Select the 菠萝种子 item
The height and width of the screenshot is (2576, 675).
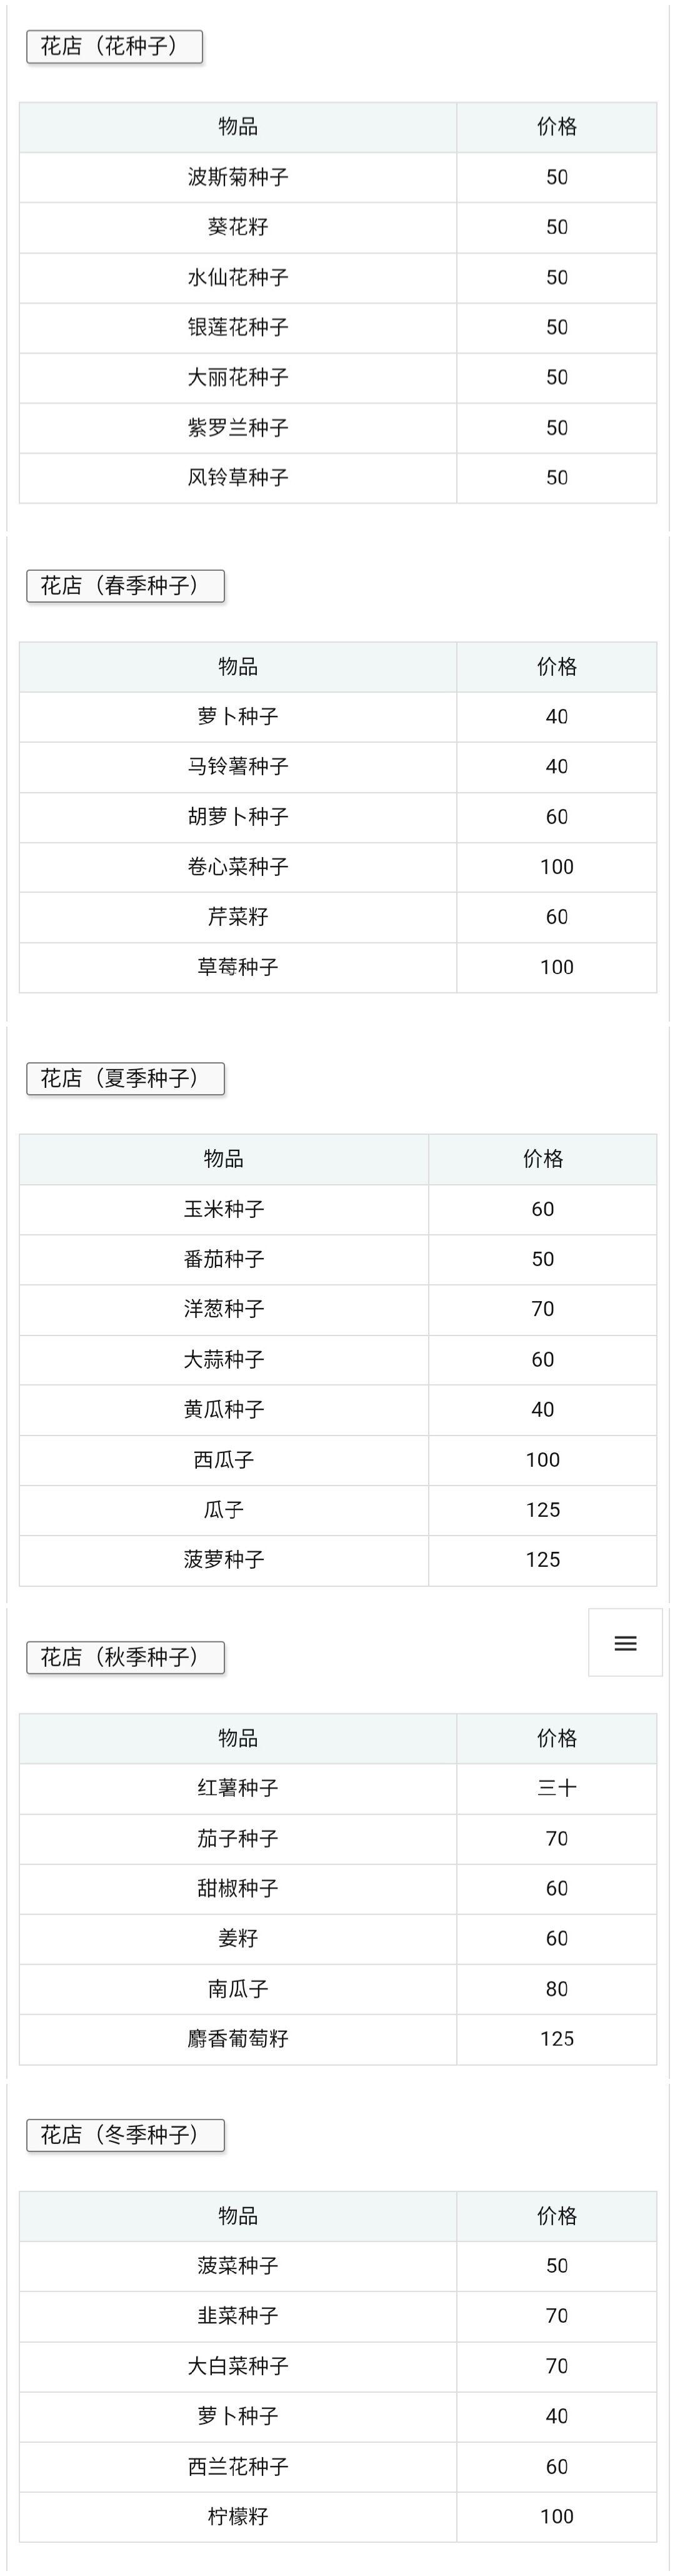(x=224, y=1560)
